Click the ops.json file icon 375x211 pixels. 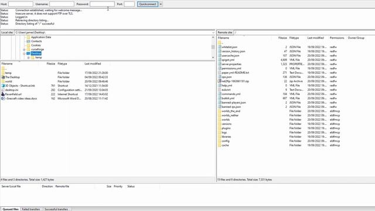tap(220, 77)
